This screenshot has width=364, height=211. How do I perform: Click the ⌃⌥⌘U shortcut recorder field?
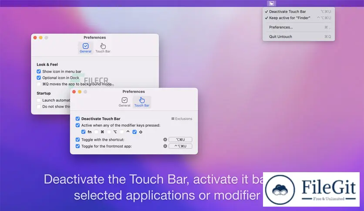[180, 146]
